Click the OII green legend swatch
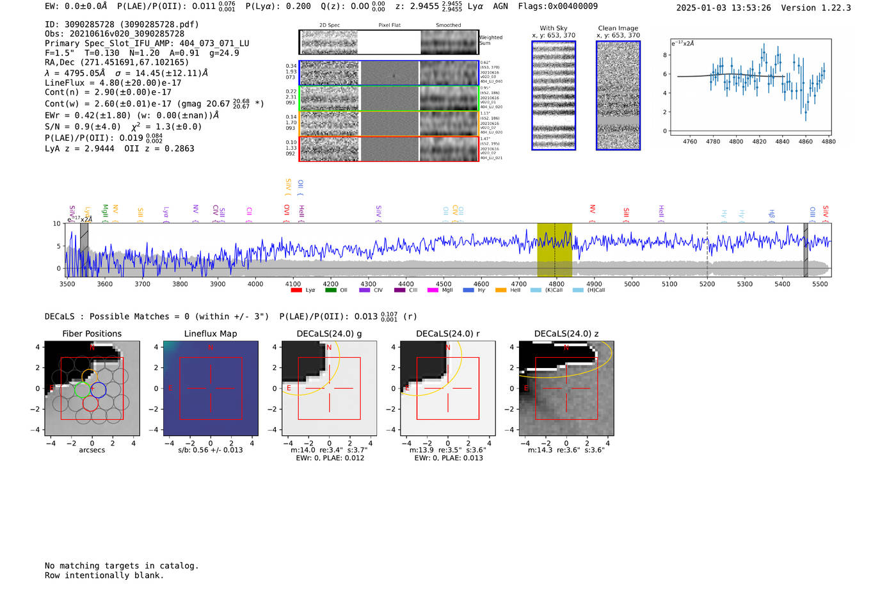 [330, 291]
